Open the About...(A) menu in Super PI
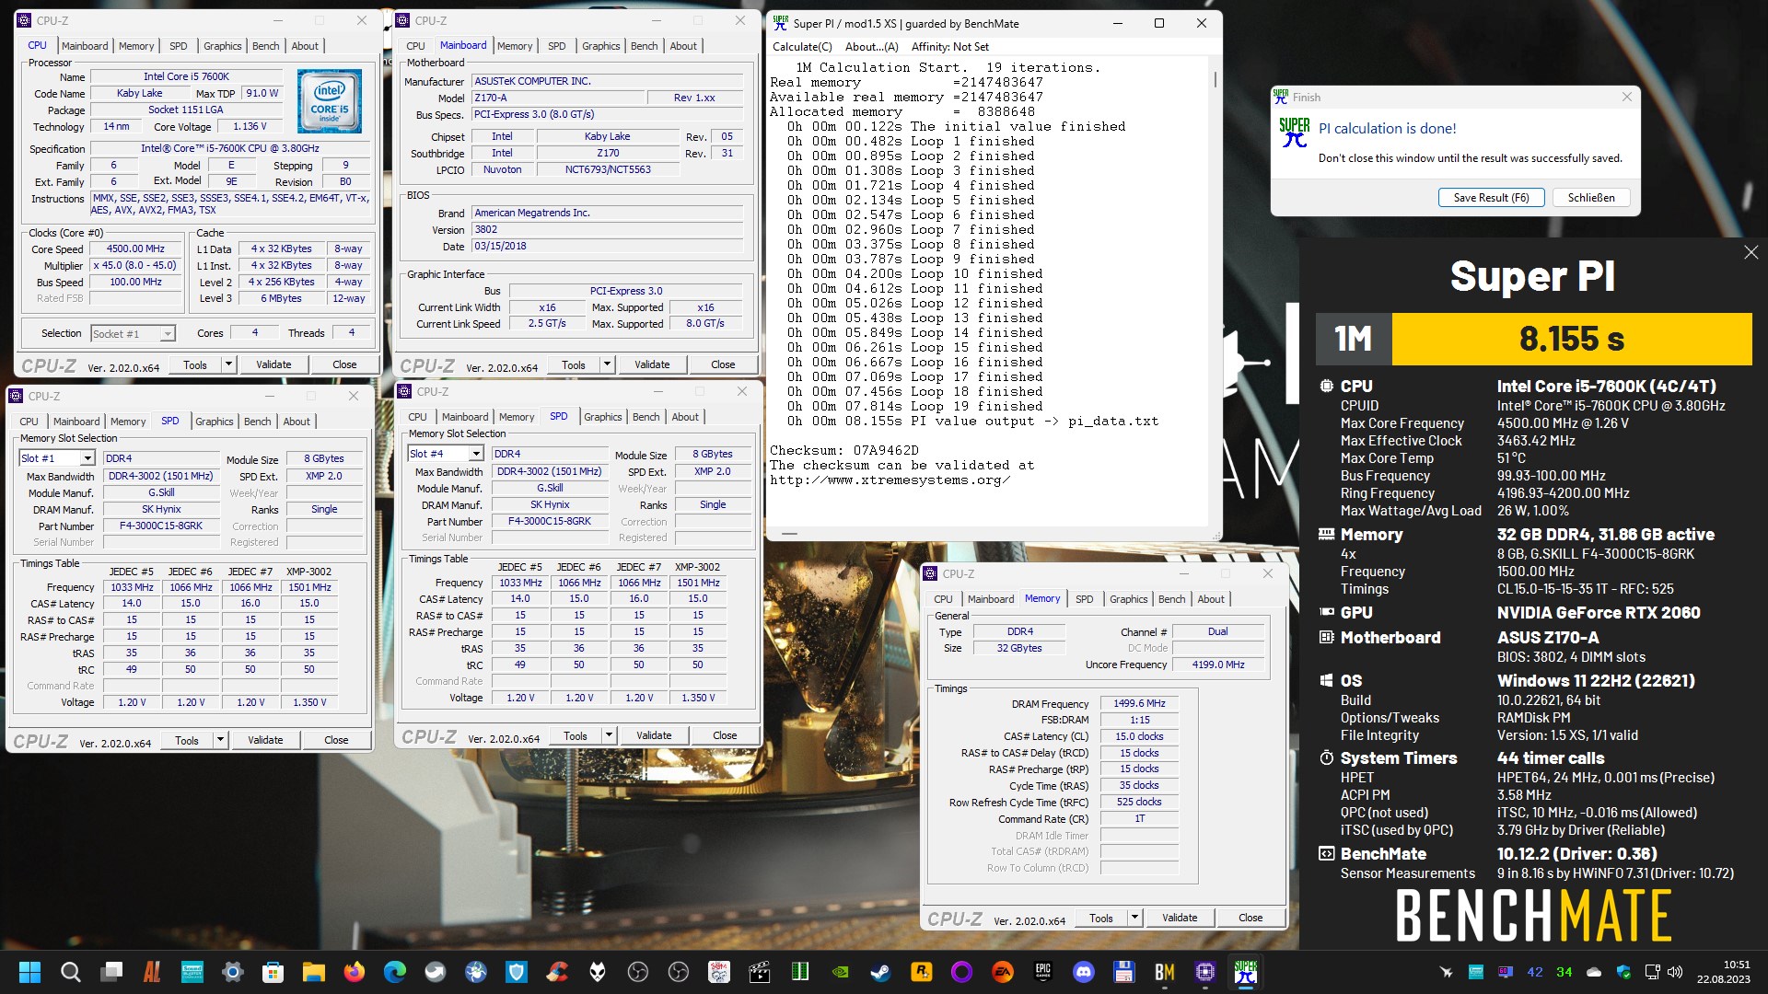Screen dimensions: 1768x994 (871, 47)
